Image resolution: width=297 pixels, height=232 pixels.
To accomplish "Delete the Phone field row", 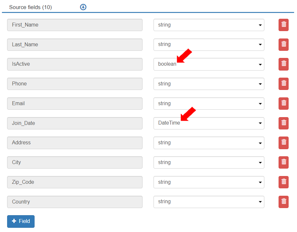I will (x=283, y=84).
